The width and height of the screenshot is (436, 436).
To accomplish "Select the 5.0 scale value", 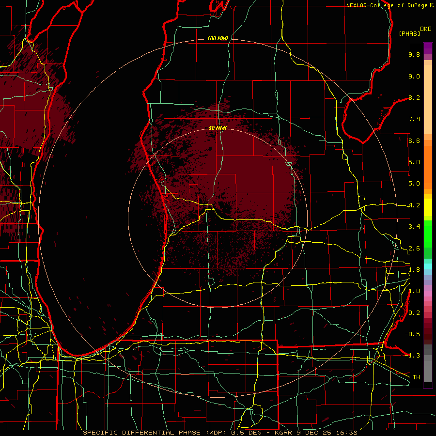I will (x=414, y=184).
